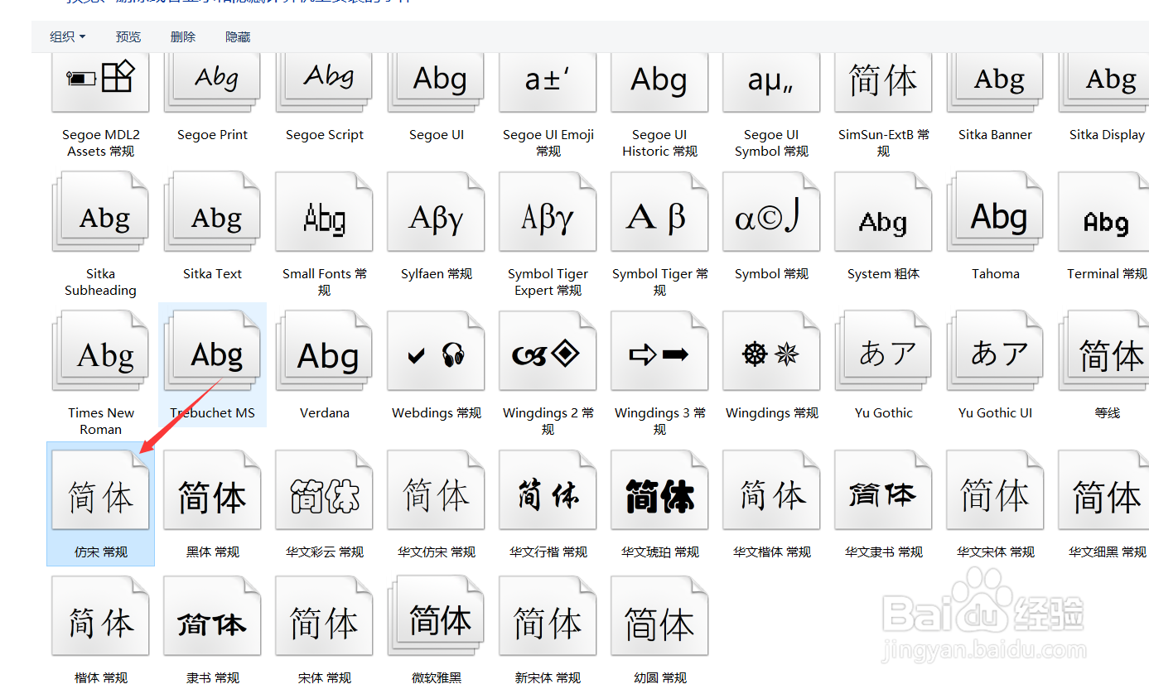Select the 华文琥珀 font icon
Image resolution: width=1149 pixels, height=689 pixels.
pyautogui.click(x=659, y=489)
